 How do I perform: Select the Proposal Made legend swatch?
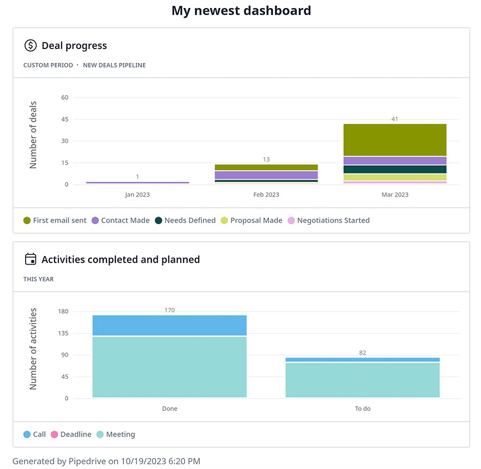click(x=225, y=220)
